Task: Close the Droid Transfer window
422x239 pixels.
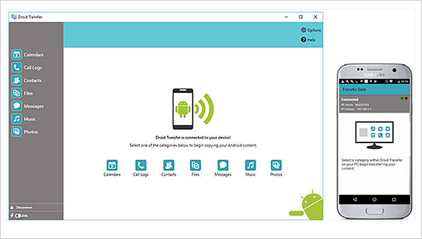Action: [315, 17]
